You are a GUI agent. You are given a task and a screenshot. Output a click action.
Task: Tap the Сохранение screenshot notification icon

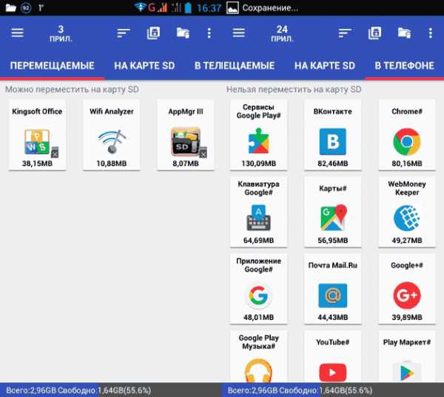coord(232,7)
